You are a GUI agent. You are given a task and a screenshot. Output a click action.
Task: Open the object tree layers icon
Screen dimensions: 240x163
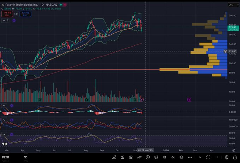[181, 157]
